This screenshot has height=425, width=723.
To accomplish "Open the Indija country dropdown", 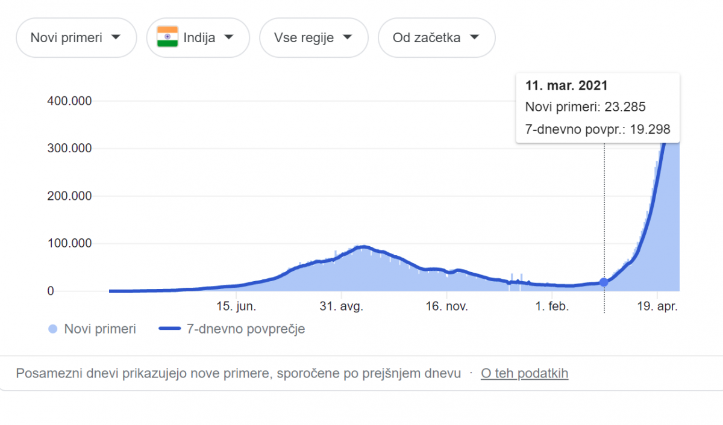I will 198,38.
